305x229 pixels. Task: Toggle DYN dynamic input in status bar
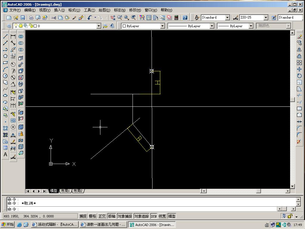[x=154, y=216]
